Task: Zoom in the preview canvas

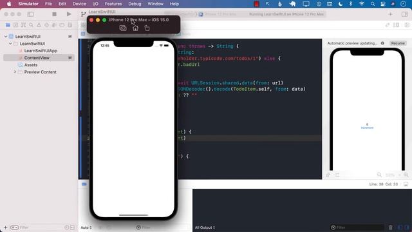Action: point(406,175)
